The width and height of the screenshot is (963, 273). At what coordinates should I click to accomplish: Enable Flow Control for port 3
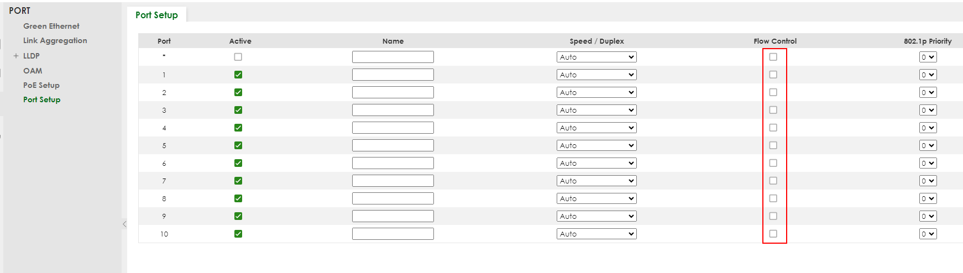click(x=773, y=110)
